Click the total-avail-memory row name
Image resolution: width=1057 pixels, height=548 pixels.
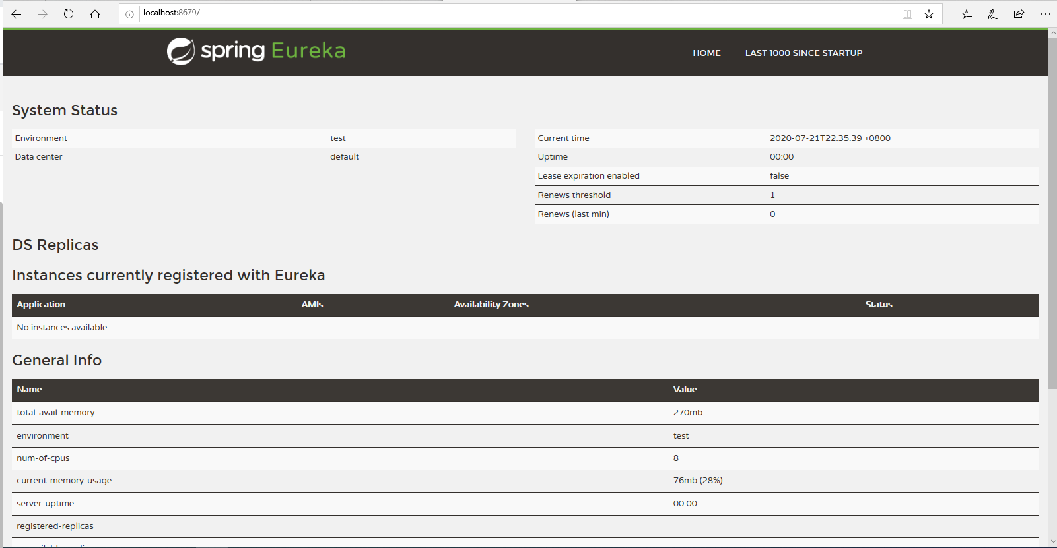(x=55, y=413)
